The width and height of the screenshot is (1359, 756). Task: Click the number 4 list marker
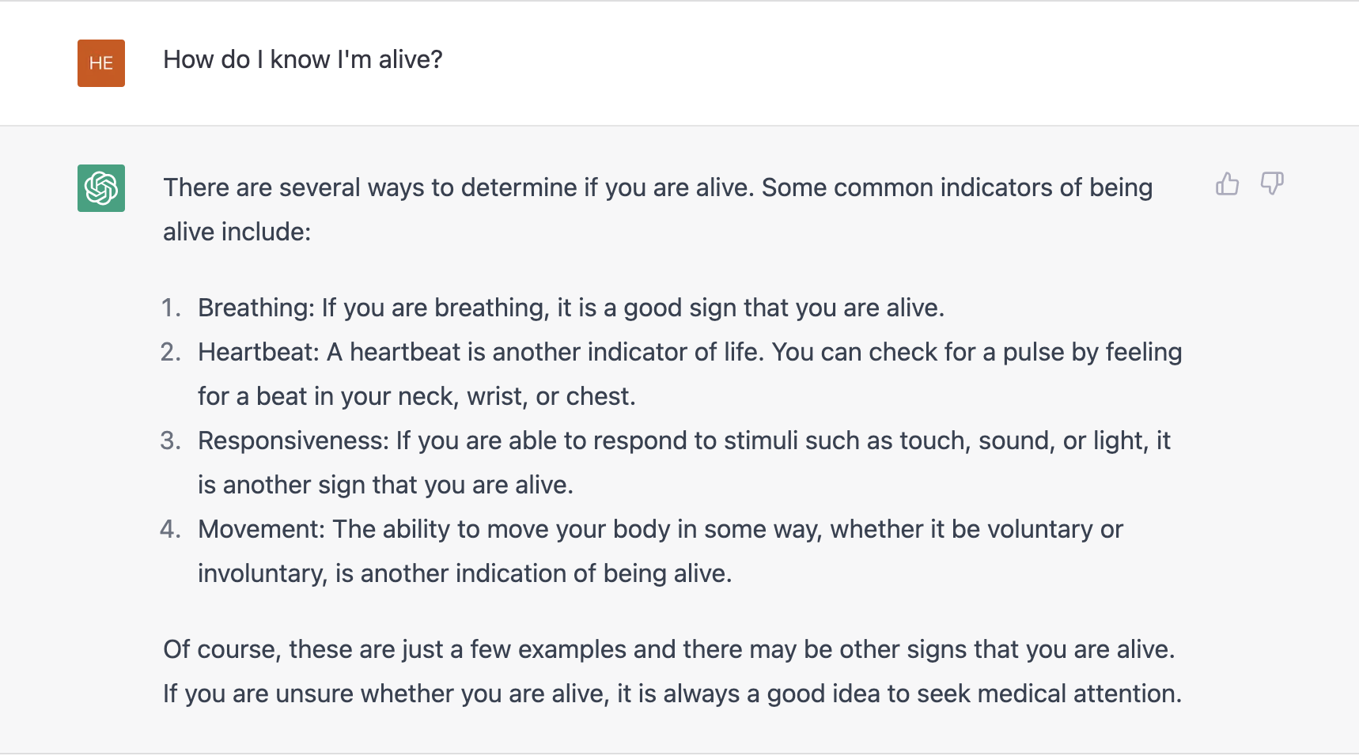coord(171,529)
